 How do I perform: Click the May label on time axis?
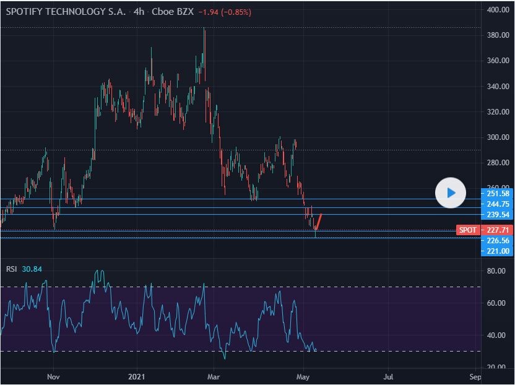coord(303,376)
